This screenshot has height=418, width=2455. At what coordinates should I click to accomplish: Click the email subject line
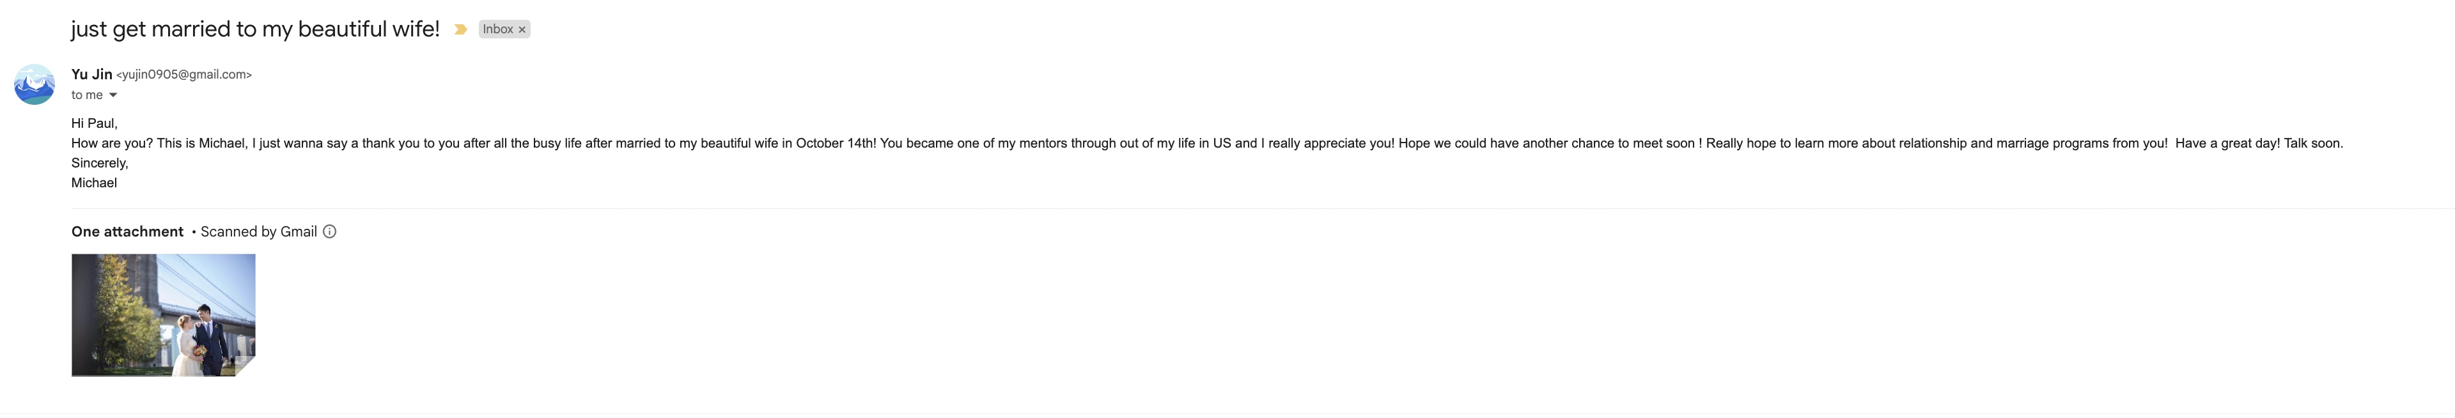coord(256,29)
